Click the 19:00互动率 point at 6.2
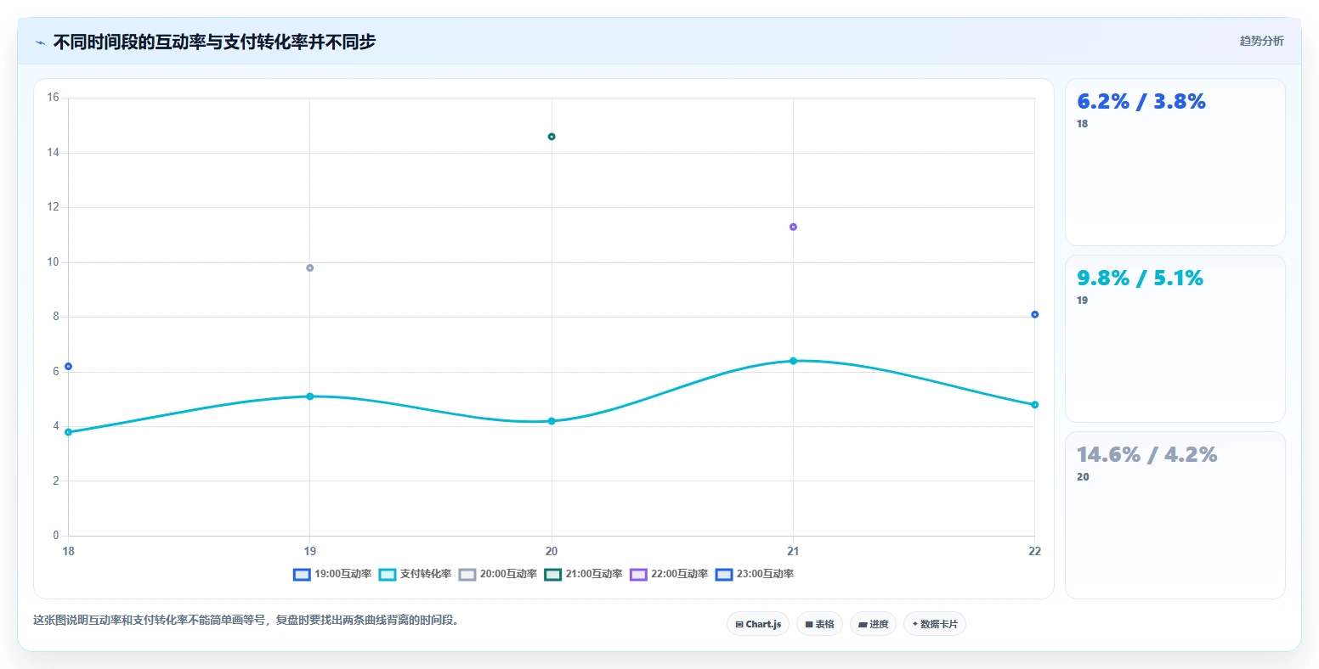The height and width of the screenshot is (669, 1319). pos(68,367)
